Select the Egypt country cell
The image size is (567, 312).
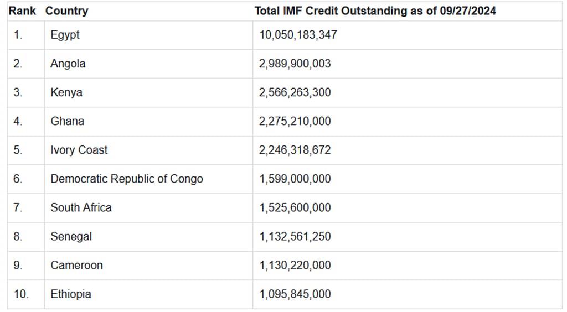(x=65, y=35)
